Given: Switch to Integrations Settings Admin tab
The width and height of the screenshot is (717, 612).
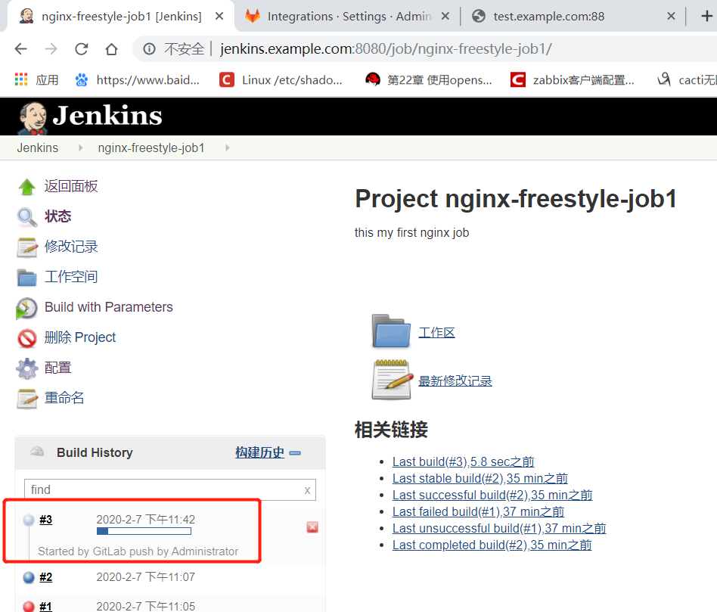Looking at the screenshot, I should click(x=347, y=17).
